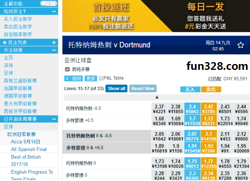This screenshot has width=250, height=181.
Task: Open 买入投注教学 tutorial
Action: [x=18, y=19]
